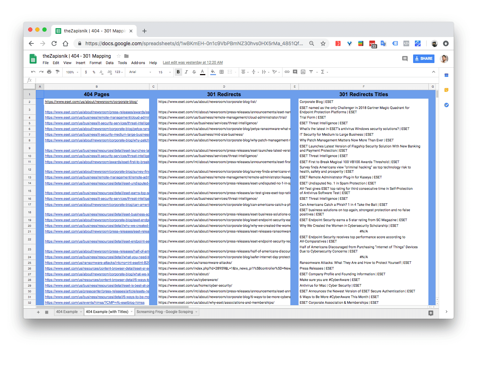Create a filter with funnel icon

[311, 72]
